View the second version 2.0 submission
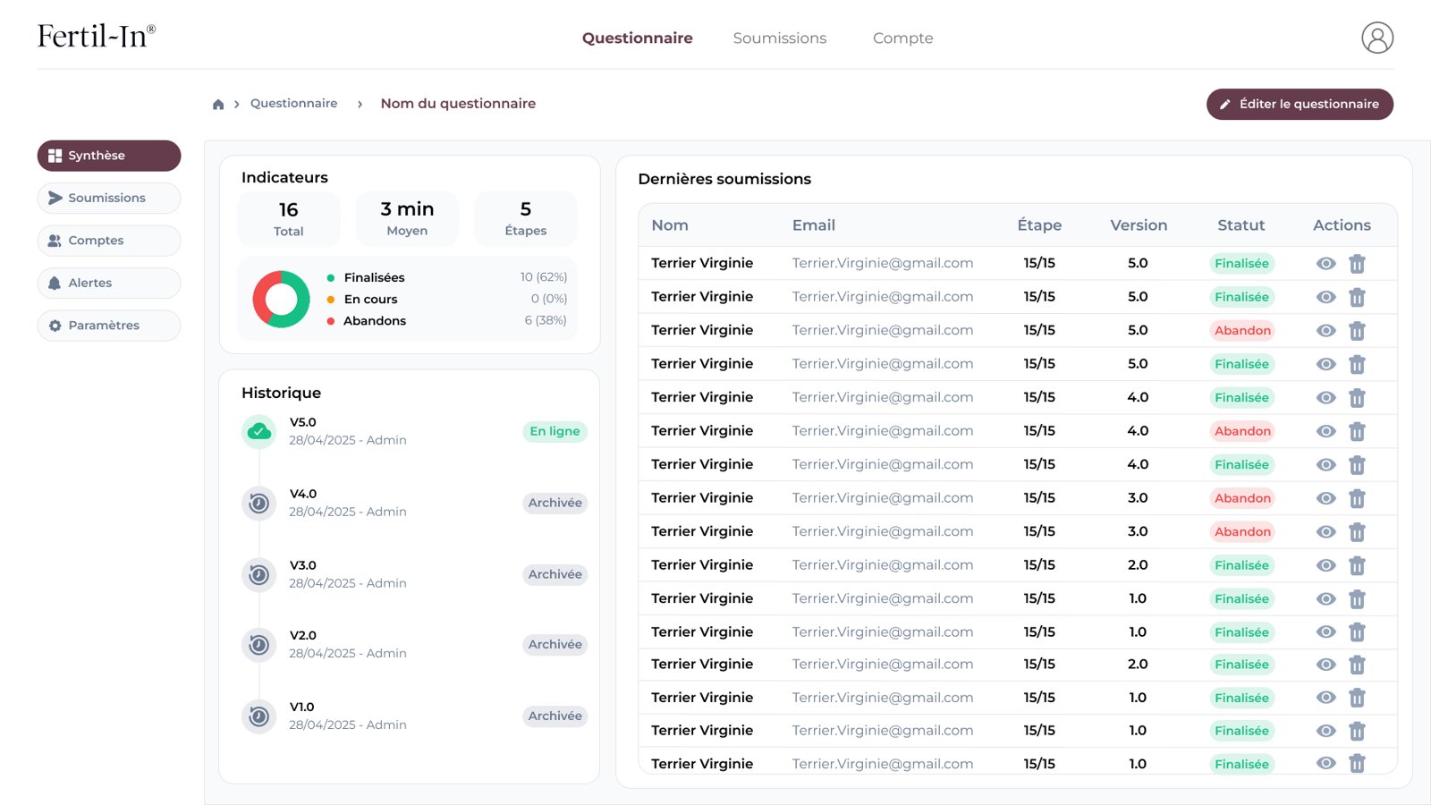Image resolution: width=1431 pixels, height=805 pixels. (1326, 665)
